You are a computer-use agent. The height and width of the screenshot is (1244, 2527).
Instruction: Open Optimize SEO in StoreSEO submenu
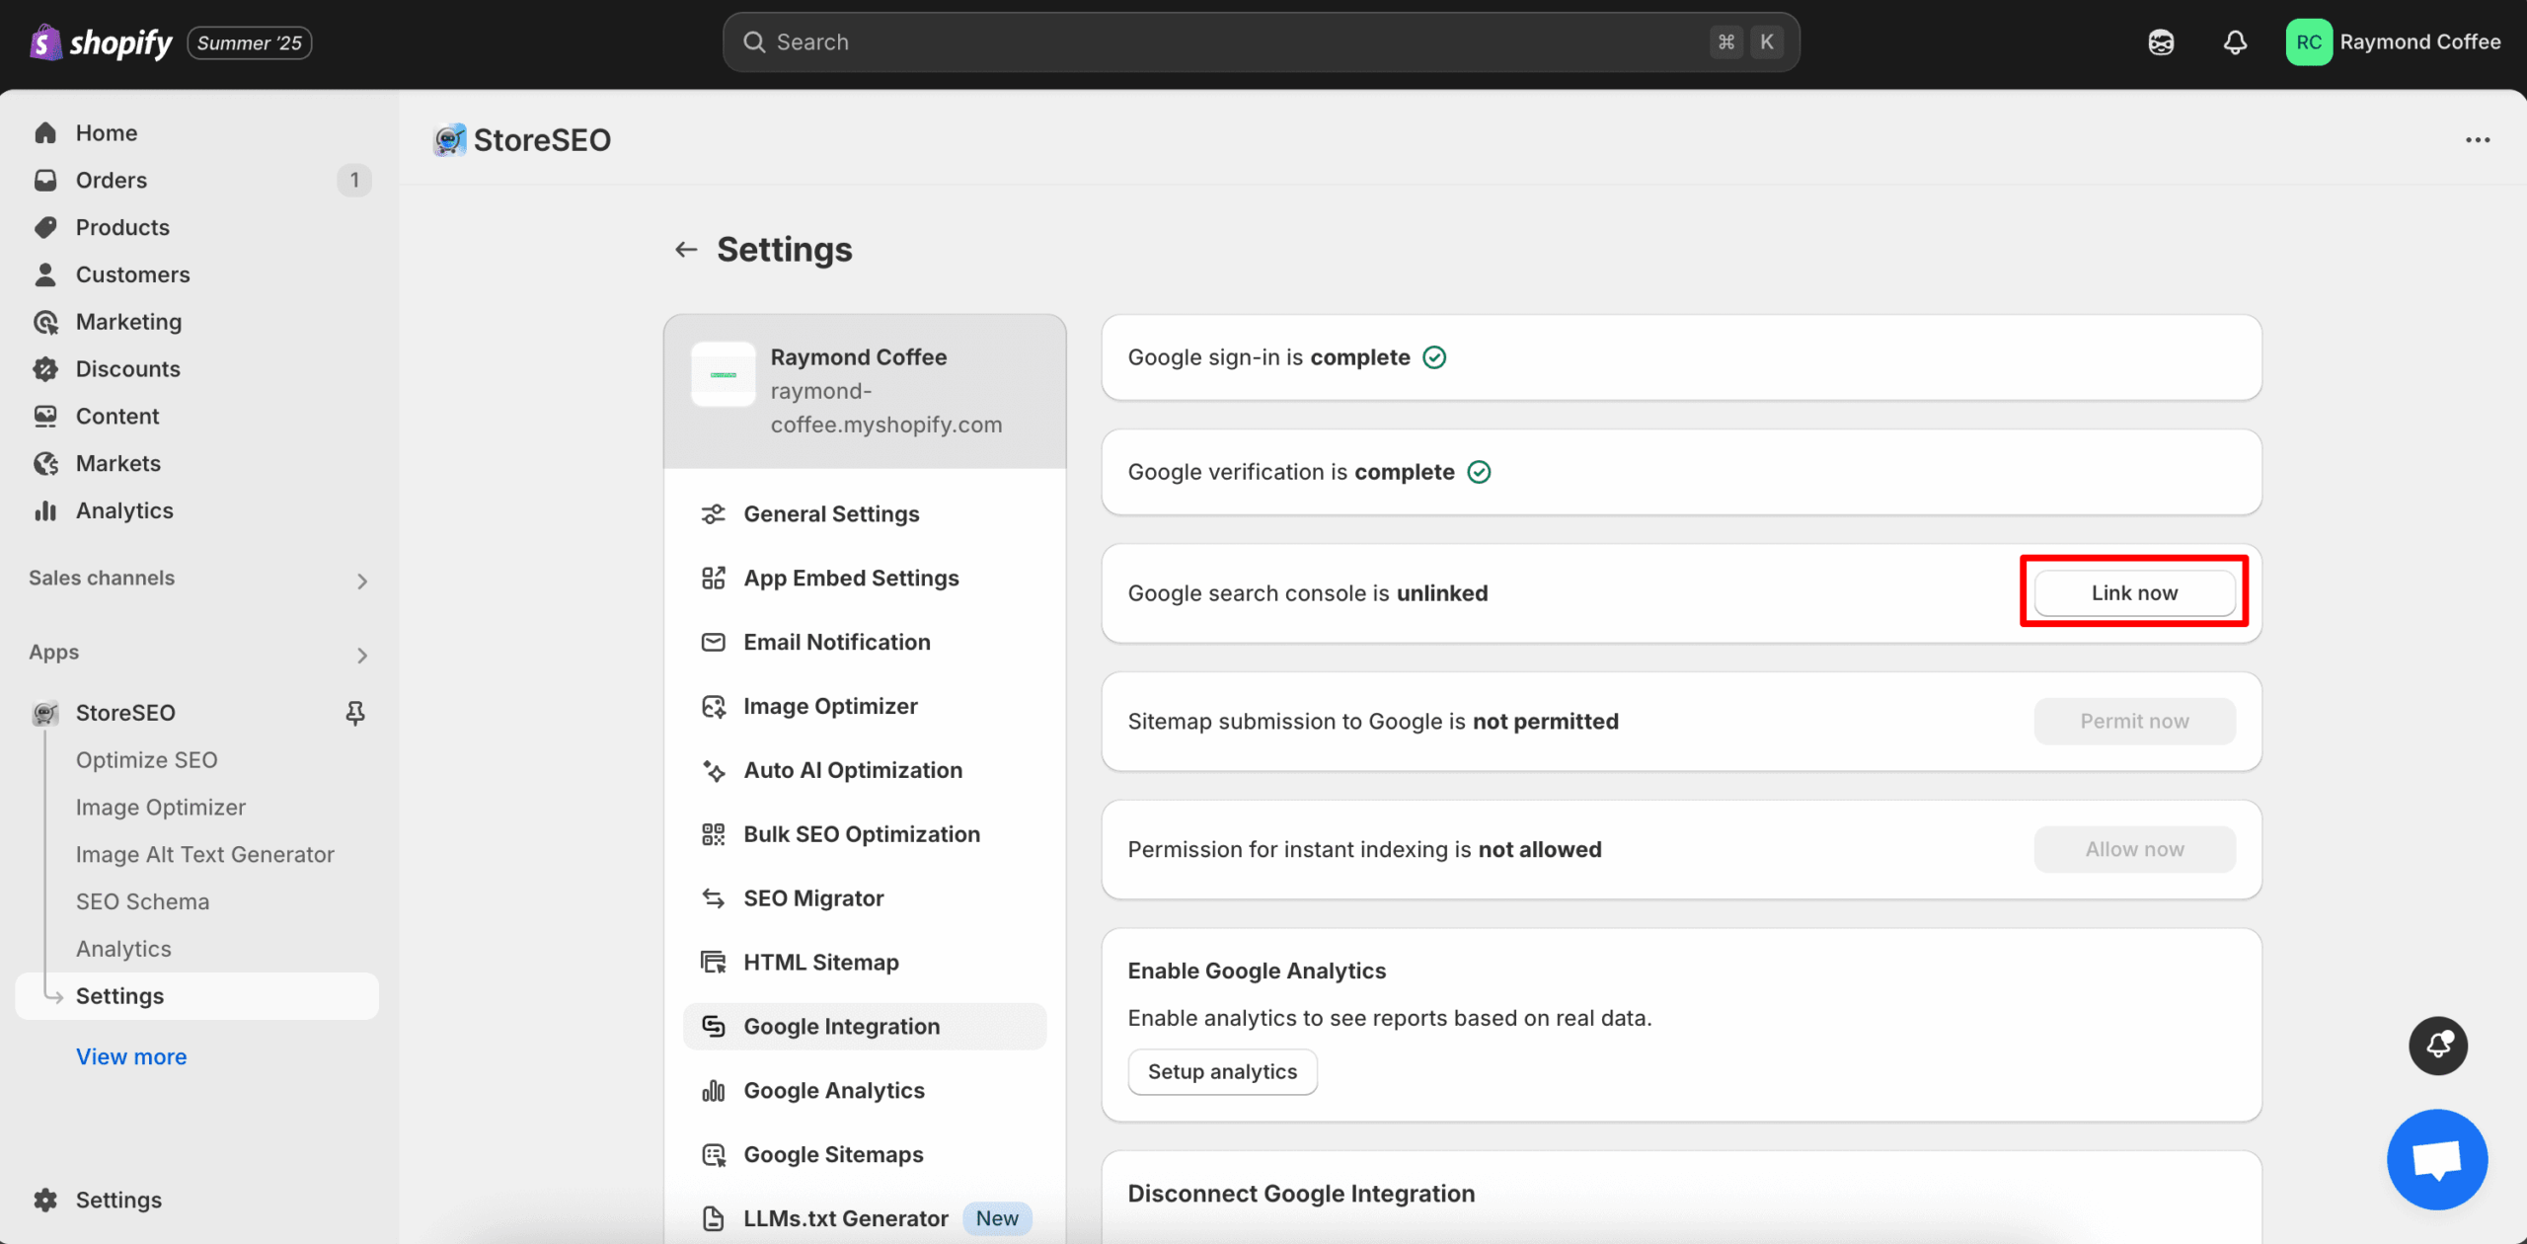[147, 760]
